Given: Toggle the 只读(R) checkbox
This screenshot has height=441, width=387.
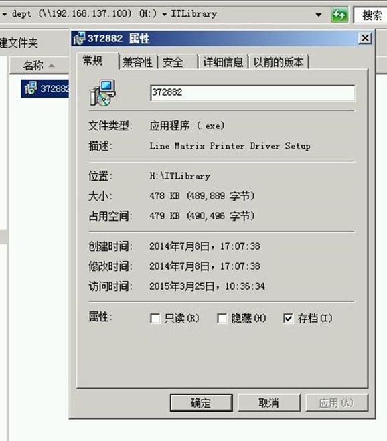Looking at the screenshot, I should pos(155,319).
